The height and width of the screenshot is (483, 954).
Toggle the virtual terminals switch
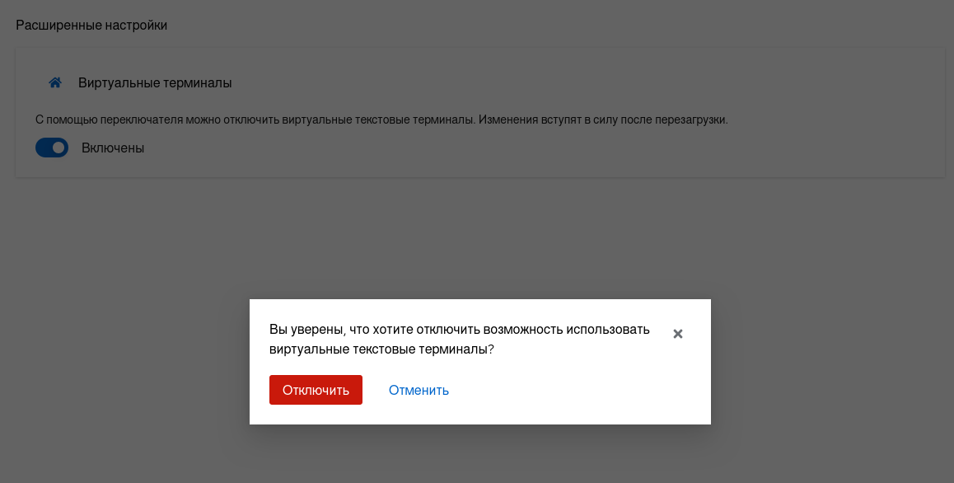coord(52,148)
